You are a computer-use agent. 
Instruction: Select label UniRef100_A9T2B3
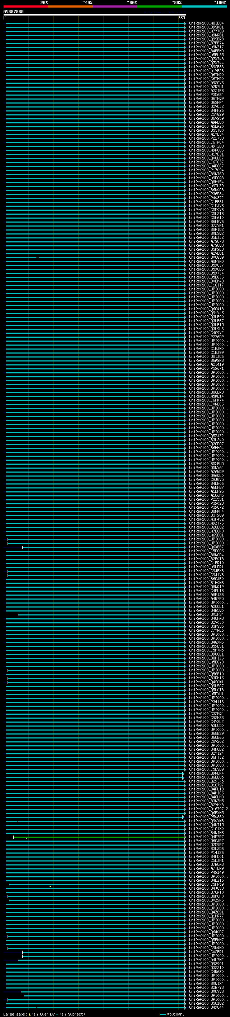click(206, 146)
